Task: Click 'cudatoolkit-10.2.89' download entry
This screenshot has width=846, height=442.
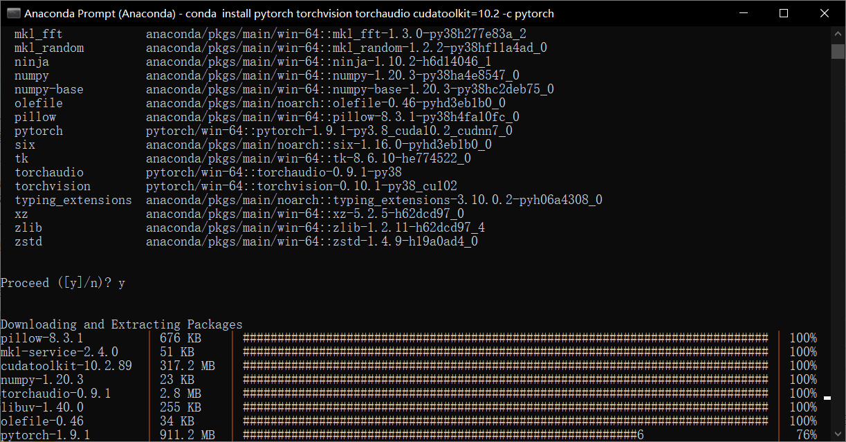Action: click(x=66, y=366)
